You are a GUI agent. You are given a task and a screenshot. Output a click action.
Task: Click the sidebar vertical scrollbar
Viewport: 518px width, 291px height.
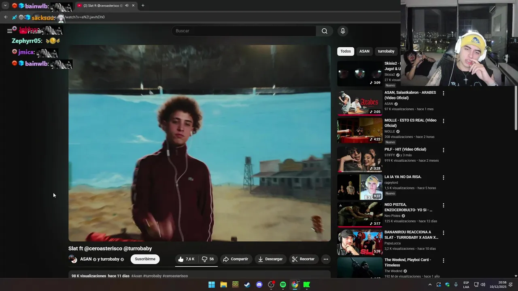pyautogui.click(x=516, y=108)
